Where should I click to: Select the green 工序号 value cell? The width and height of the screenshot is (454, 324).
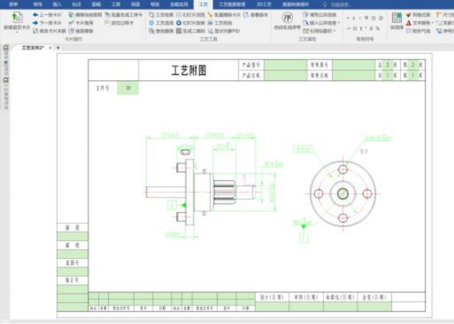point(128,89)
